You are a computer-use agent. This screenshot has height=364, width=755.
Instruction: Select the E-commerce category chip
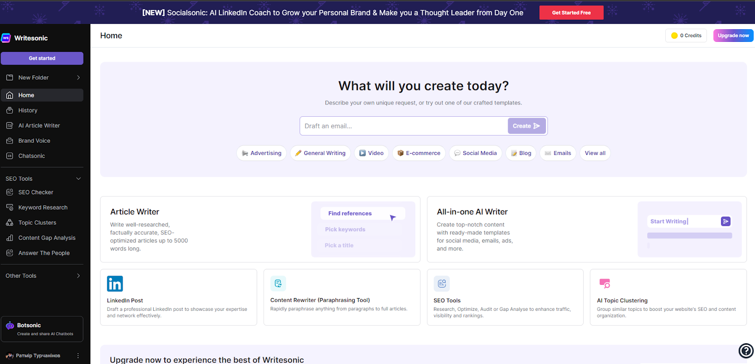419,153
